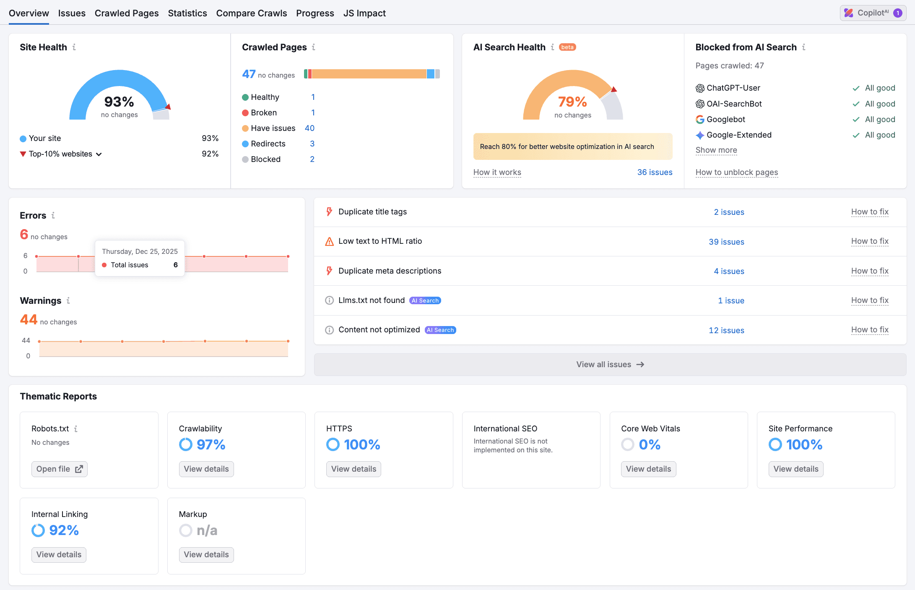915x590 pixels.
Task: Click the Site Health info icon
Action: [x=74, y=47]
